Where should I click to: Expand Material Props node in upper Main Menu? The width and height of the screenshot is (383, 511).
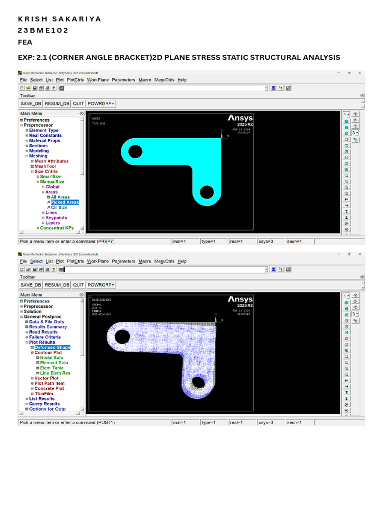click(27, 141)
